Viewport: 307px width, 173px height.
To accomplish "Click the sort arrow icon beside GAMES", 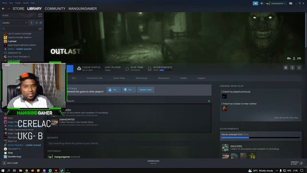I will point(31,23).
